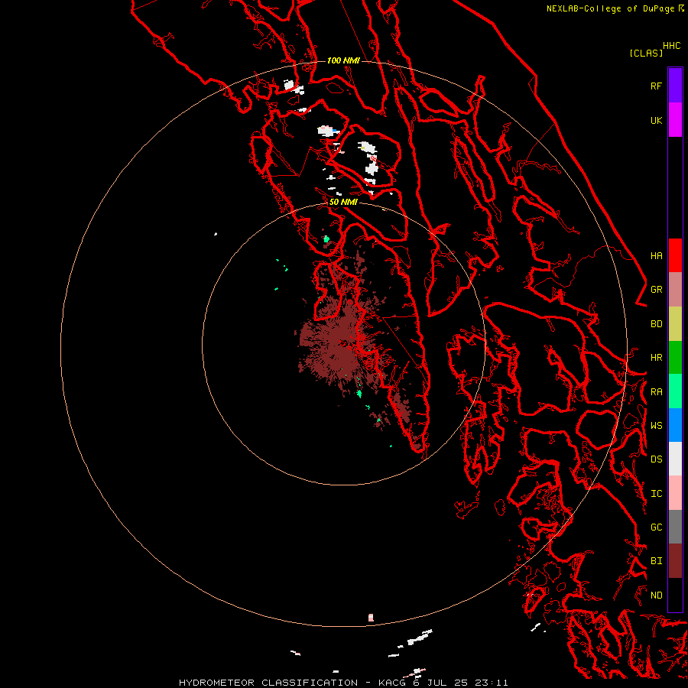Click the RF purple legend color swatch
The height and width of the screenshot is (688, 688).
point(675,86)
